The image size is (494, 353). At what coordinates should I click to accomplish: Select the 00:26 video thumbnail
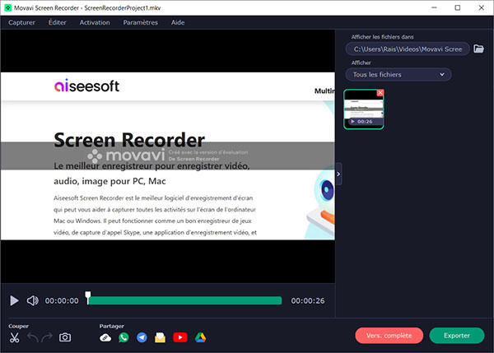point(364,109)
